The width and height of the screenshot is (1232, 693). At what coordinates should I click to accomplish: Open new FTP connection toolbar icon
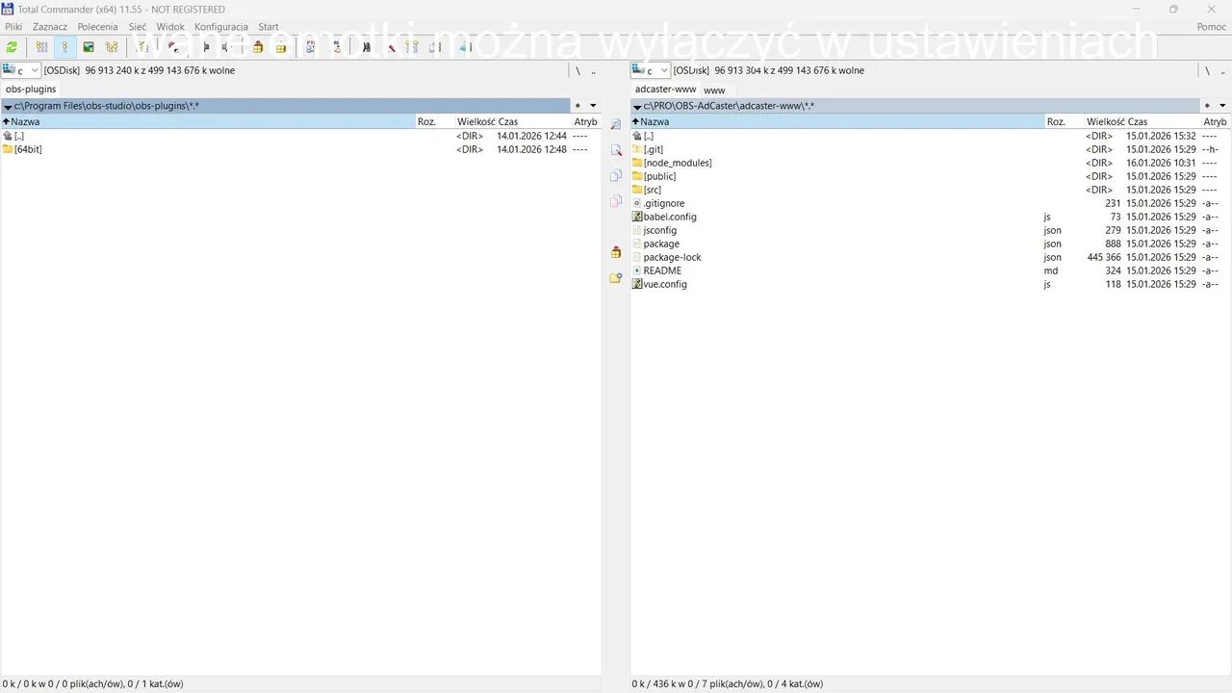[336, 46]
